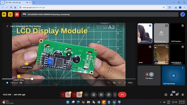187x105 pixels.
Task: Raise hand using the hand icon
Action: (108, 94)
